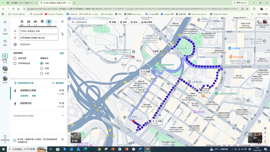Toggle the 有無障礙設施 wheelchair accessible checkbox
Image resolution: width=270 pixels, height=152 pixels.
pyautogui.click(x=15, y=63)
